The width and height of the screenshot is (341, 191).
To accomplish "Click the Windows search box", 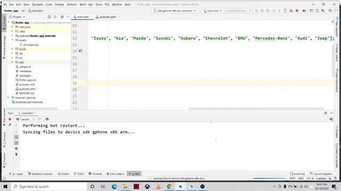I will (x=49, y=186).
